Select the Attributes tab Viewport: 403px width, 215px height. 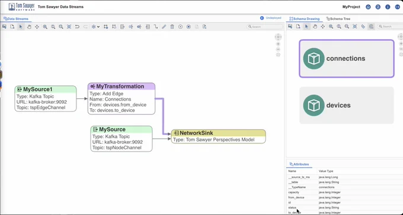tap(299, 164)
